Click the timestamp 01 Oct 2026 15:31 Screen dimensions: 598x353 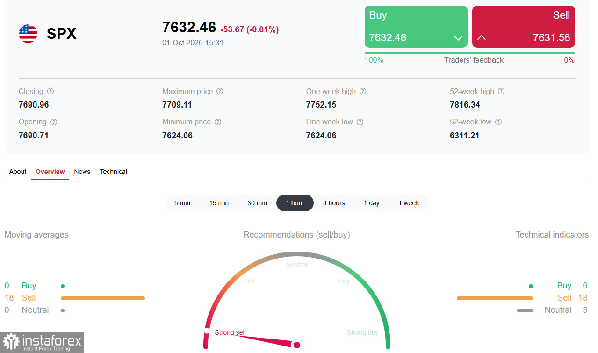coord(193,43)
